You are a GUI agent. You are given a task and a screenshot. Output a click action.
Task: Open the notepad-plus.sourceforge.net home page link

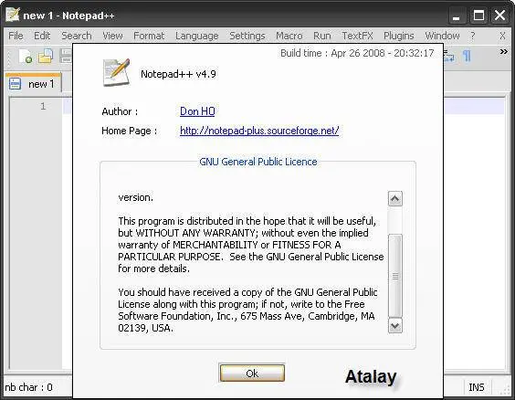[x=259, y=131]
